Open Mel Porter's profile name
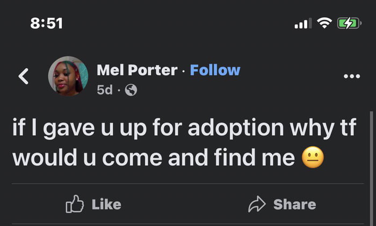 pos(137,70)
